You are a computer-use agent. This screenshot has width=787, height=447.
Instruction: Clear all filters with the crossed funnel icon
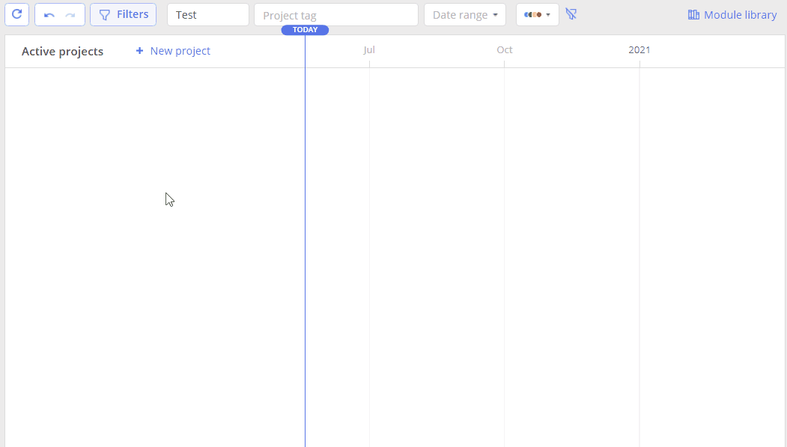coord(571,14)
